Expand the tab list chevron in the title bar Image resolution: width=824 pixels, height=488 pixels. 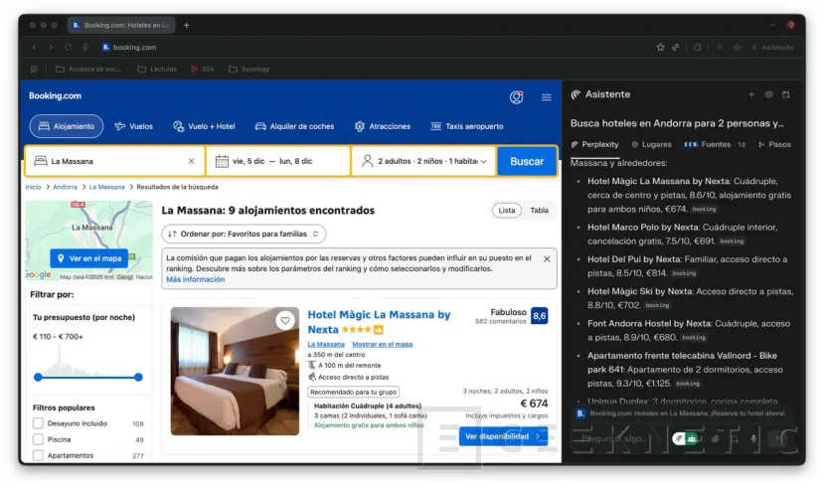click(772, 25)
